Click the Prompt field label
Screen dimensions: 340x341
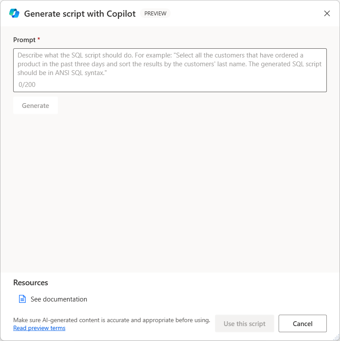coord(24,40)
